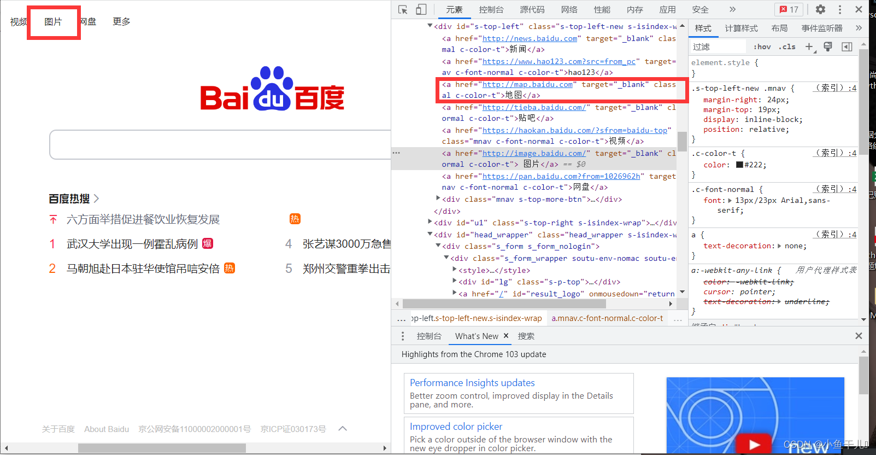Toggle :hov element state panel
876x455 pixels.
pyautogui.click(x=762, y=46)
